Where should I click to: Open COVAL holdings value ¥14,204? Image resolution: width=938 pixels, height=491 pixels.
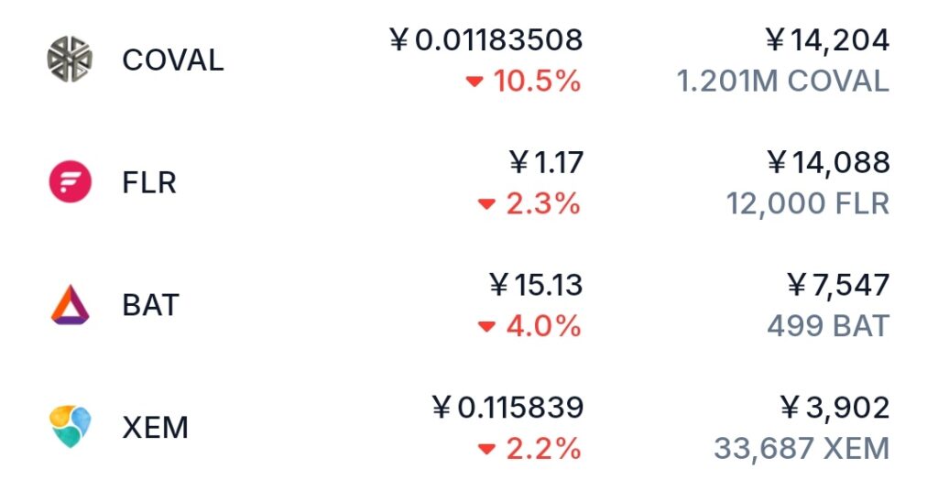(x=827, y=40)
